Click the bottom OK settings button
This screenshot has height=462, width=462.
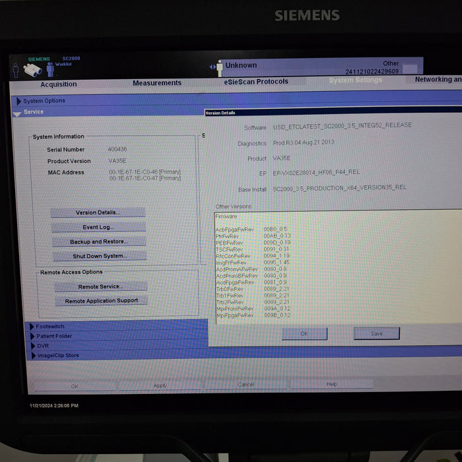(x=75, y=386)
